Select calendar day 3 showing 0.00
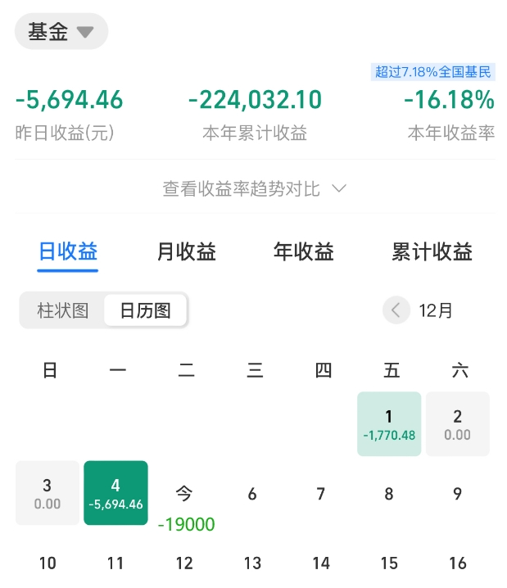 (48, 493)
